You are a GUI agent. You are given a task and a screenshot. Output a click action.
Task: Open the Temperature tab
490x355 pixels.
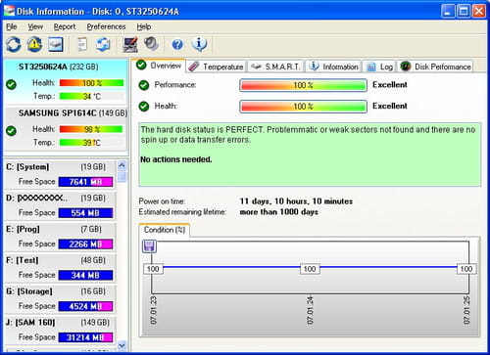point(217,67)
